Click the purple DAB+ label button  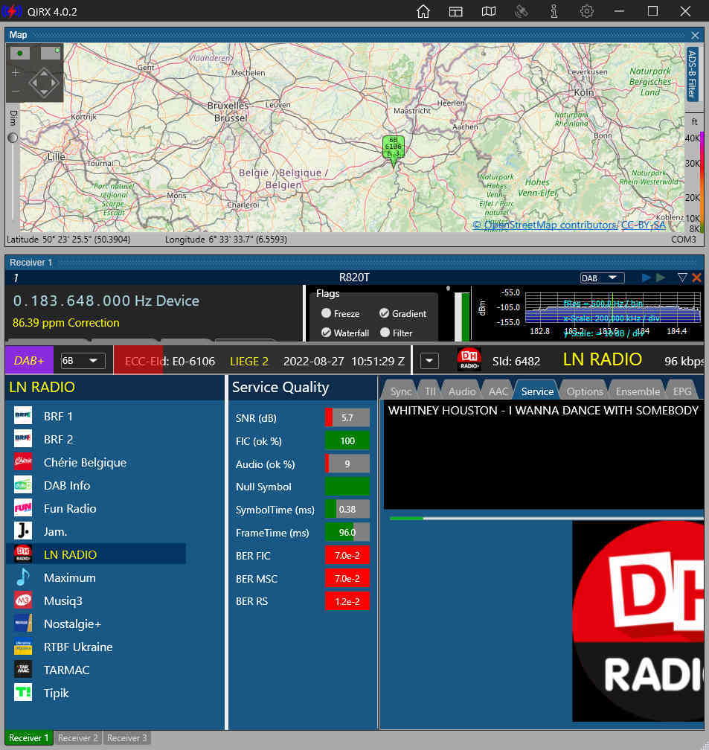coord(29,361)
